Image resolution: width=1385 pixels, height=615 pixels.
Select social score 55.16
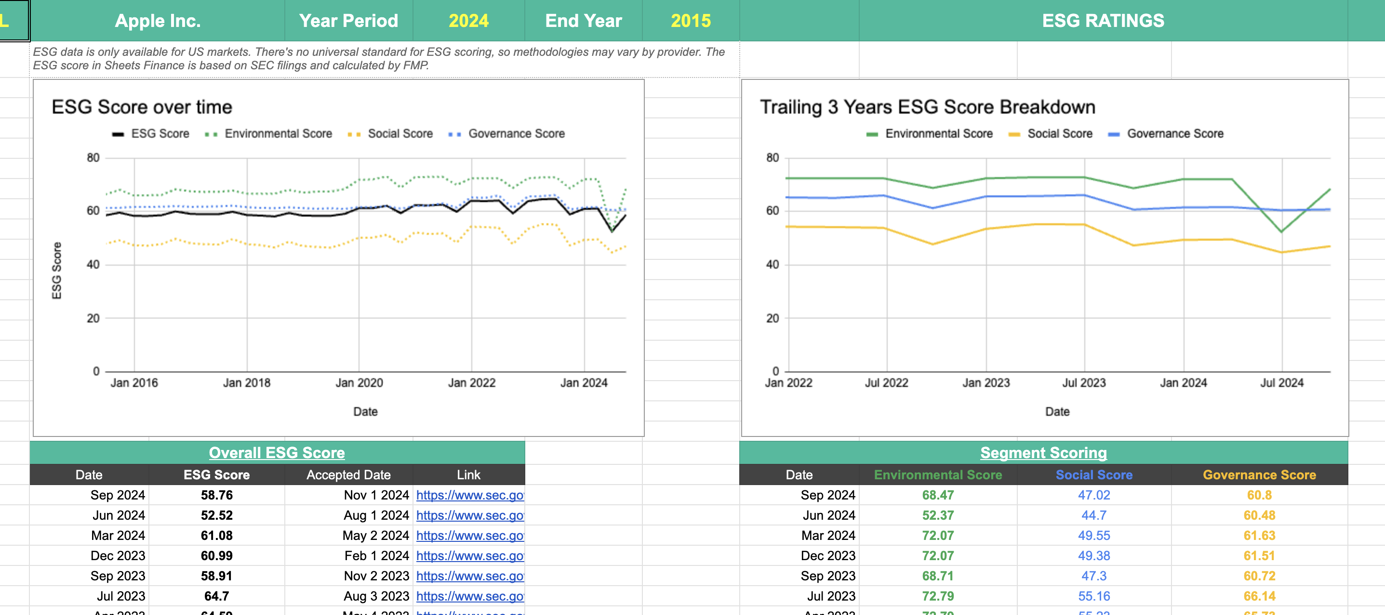pos(1093,596)
